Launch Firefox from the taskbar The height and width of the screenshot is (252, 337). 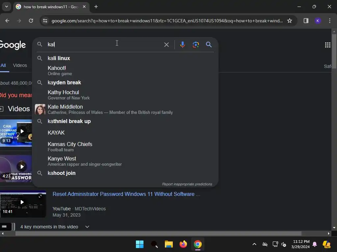click(x=183, y=244)
